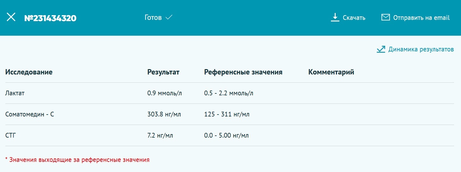The height and width of the screenshot is (172, 461).
Task: Click the Исследование column header
Action: point(29,72)
